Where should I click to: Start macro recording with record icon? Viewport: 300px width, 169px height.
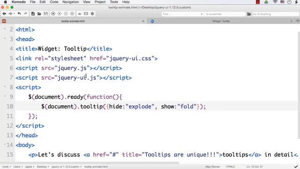coord(53,14)
